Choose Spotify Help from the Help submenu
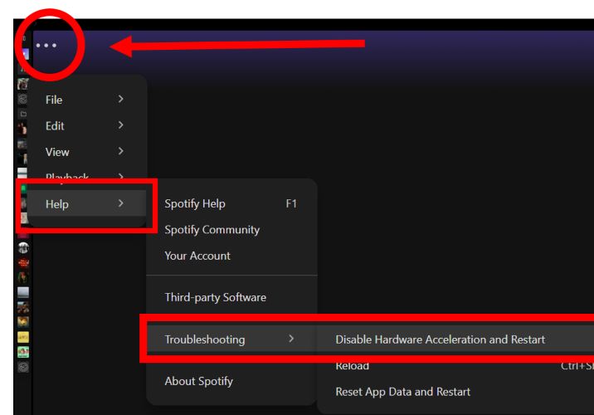This screenshot has height=415, width=594. click(x=231, y=203)
